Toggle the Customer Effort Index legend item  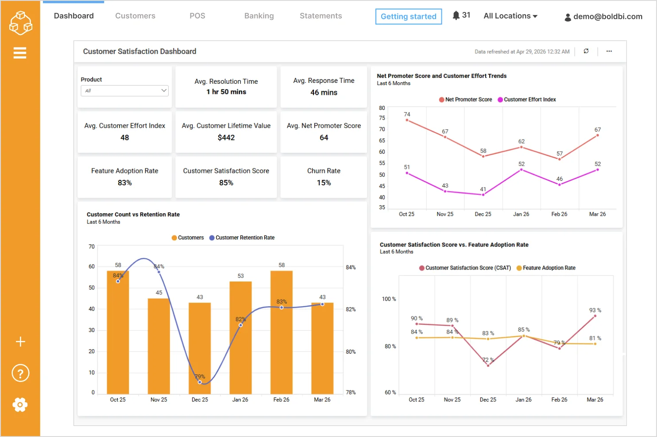(527, 100)
